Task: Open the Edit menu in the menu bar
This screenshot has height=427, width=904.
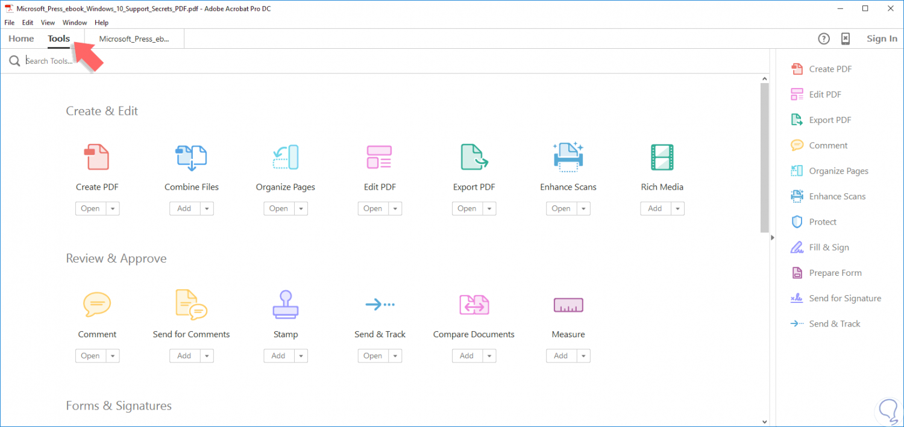Action: pos(28,22)
